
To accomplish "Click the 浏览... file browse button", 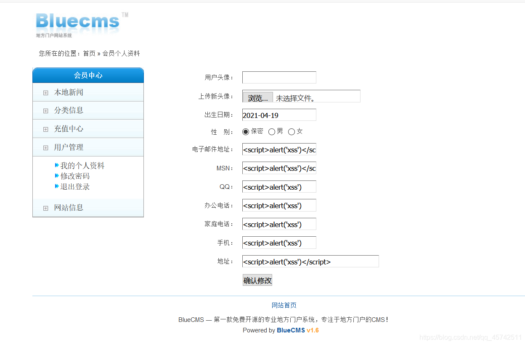I will pyautogui.click(x=258, y=98).
